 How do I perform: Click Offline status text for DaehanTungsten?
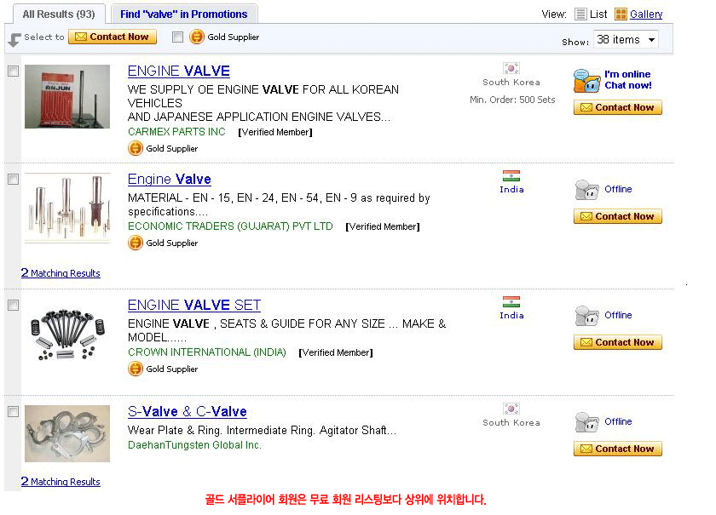coord(618,421)
